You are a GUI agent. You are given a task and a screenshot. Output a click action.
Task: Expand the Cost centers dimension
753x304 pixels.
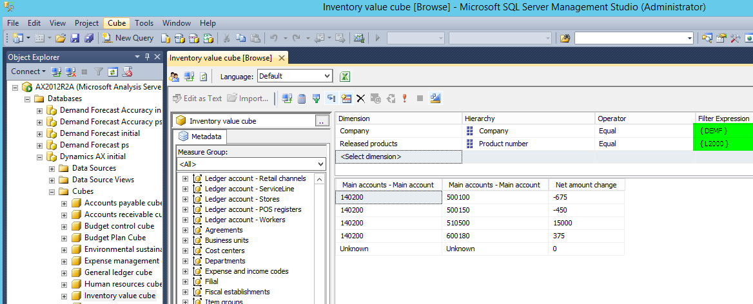point(186,251)
